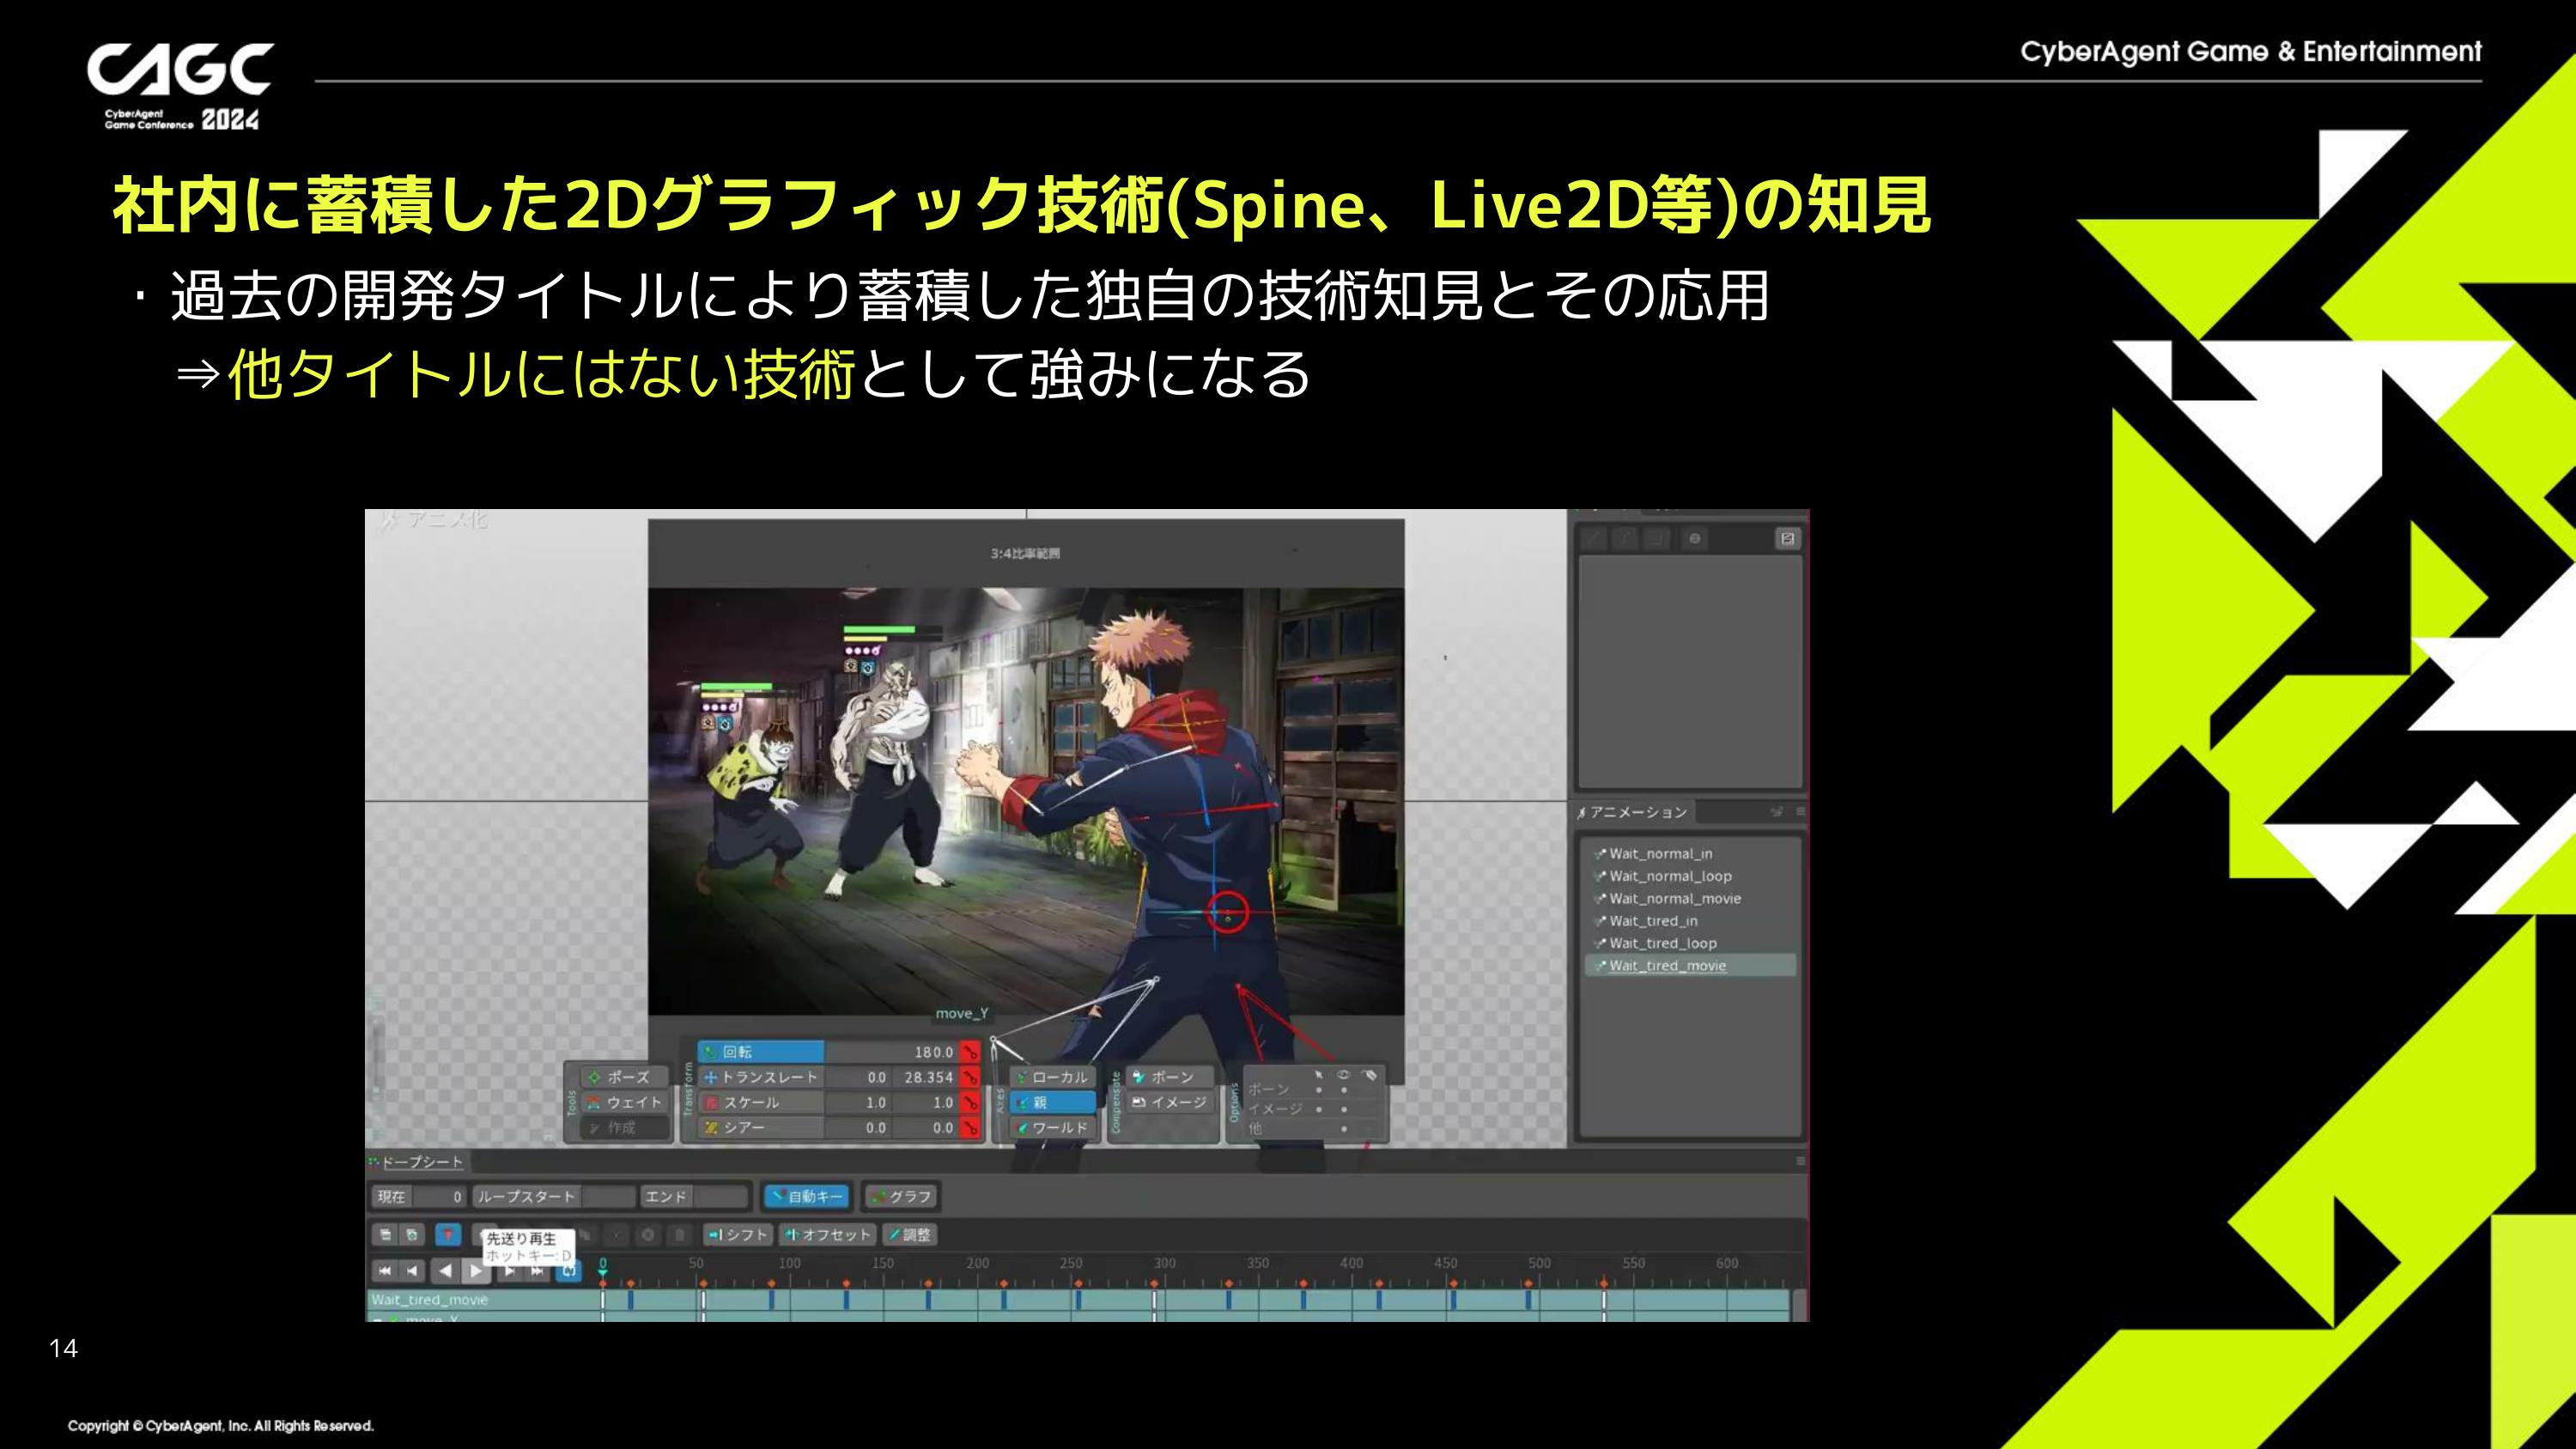Toggle 自動キー (Auto Key) button
Screen dimensions: 2576x1449
807,1196
